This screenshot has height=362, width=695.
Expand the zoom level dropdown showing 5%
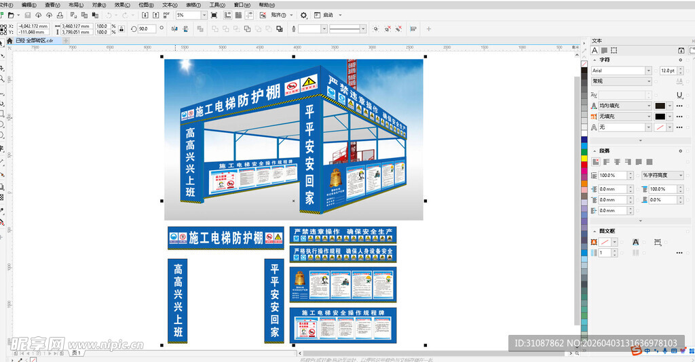[x=204, y=15]
